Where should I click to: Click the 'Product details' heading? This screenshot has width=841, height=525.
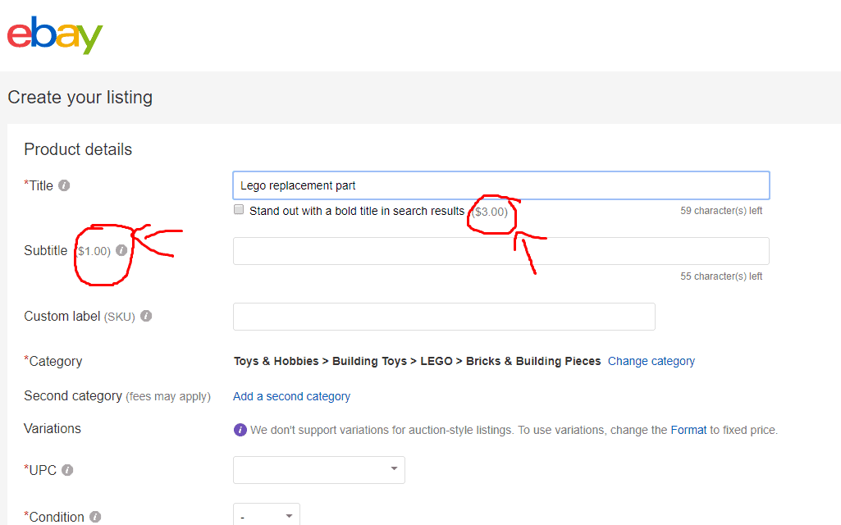pos(78,149)
